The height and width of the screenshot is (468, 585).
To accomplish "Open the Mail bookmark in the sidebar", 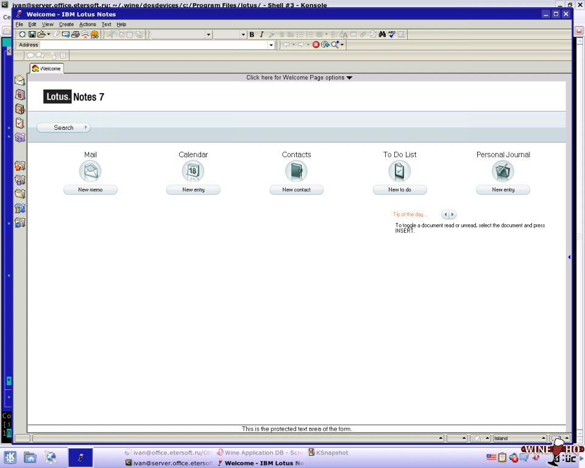I will [x=19, y=80].
